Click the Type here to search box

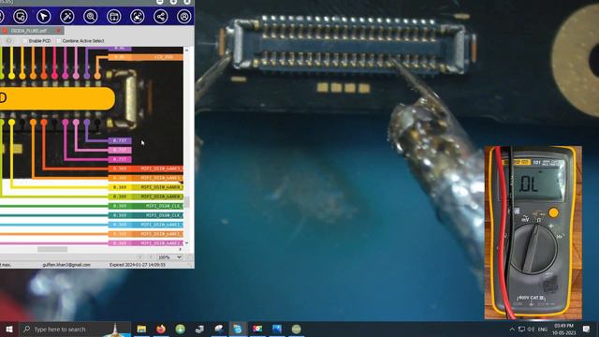75,329
